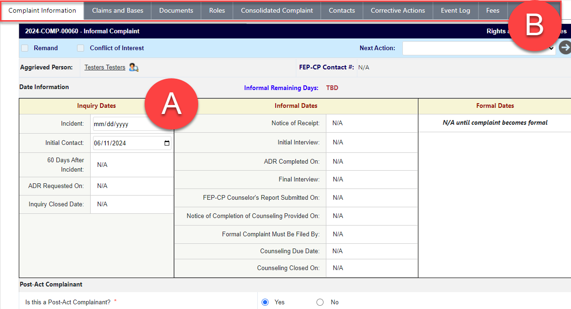Screen dimensions: 571x309
Task: Click the Formal Dates column header
Action: (x=495, y=106)
